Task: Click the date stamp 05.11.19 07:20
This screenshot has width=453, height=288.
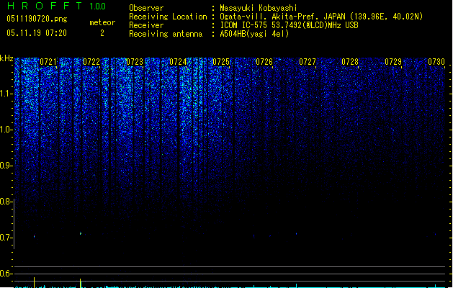Action: [x=37, y=33]
